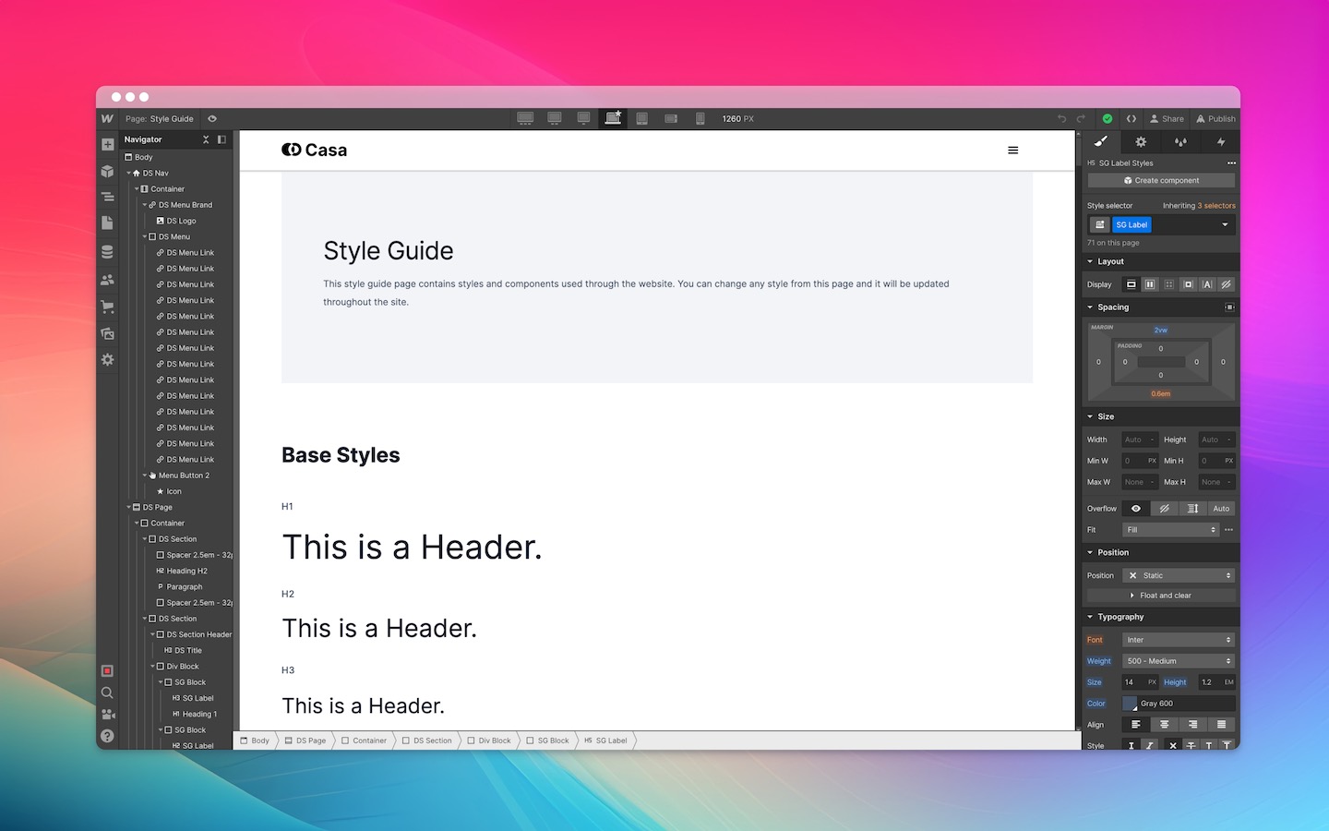Collapse all in Navigator panel

[206, 139]
